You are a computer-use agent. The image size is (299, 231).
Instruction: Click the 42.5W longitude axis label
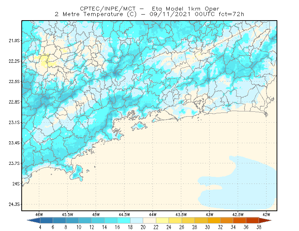tap(238, 215)
